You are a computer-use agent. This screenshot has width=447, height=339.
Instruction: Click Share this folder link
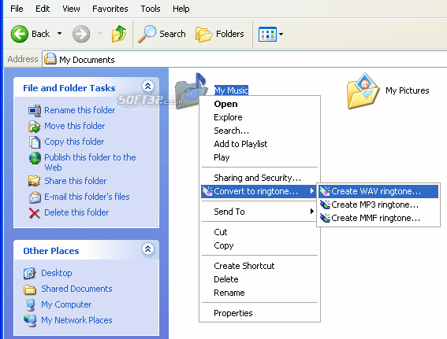(x=75, y=181)
